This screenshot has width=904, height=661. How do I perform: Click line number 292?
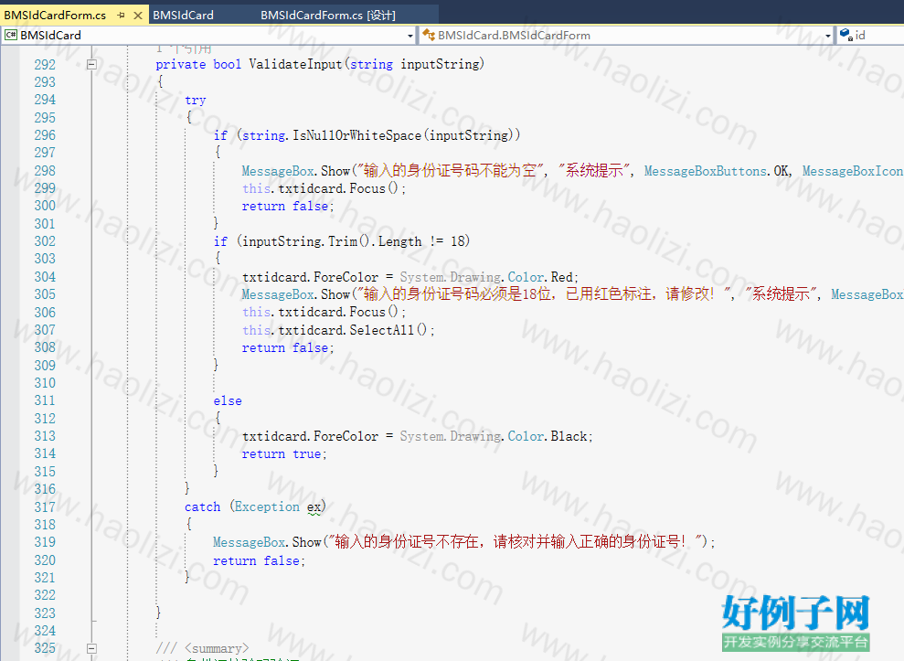click(x=45, y=65)
